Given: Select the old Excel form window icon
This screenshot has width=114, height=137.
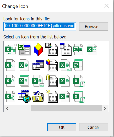Looking at the screenshot, I should [x=24, y=49].
